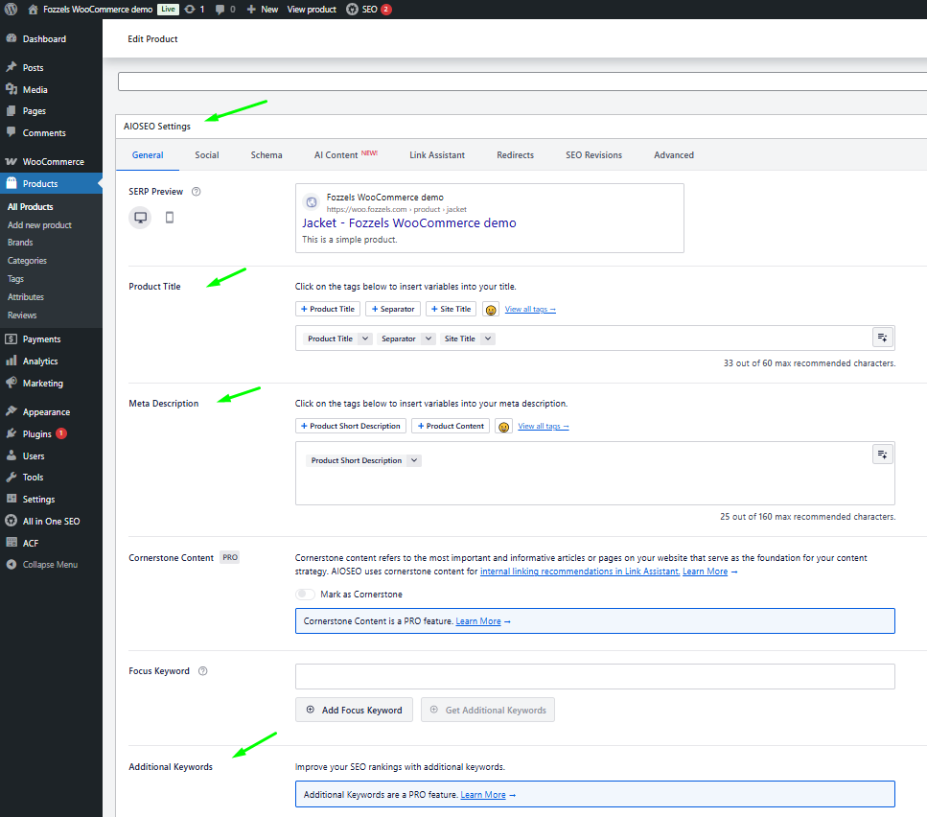Open View product in admin bar
Viewport: 927px width, 817px height.
[x=312, y=10]
